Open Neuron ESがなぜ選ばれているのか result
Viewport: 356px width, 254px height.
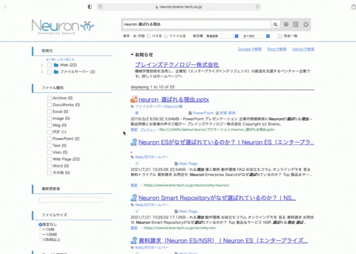226,142
